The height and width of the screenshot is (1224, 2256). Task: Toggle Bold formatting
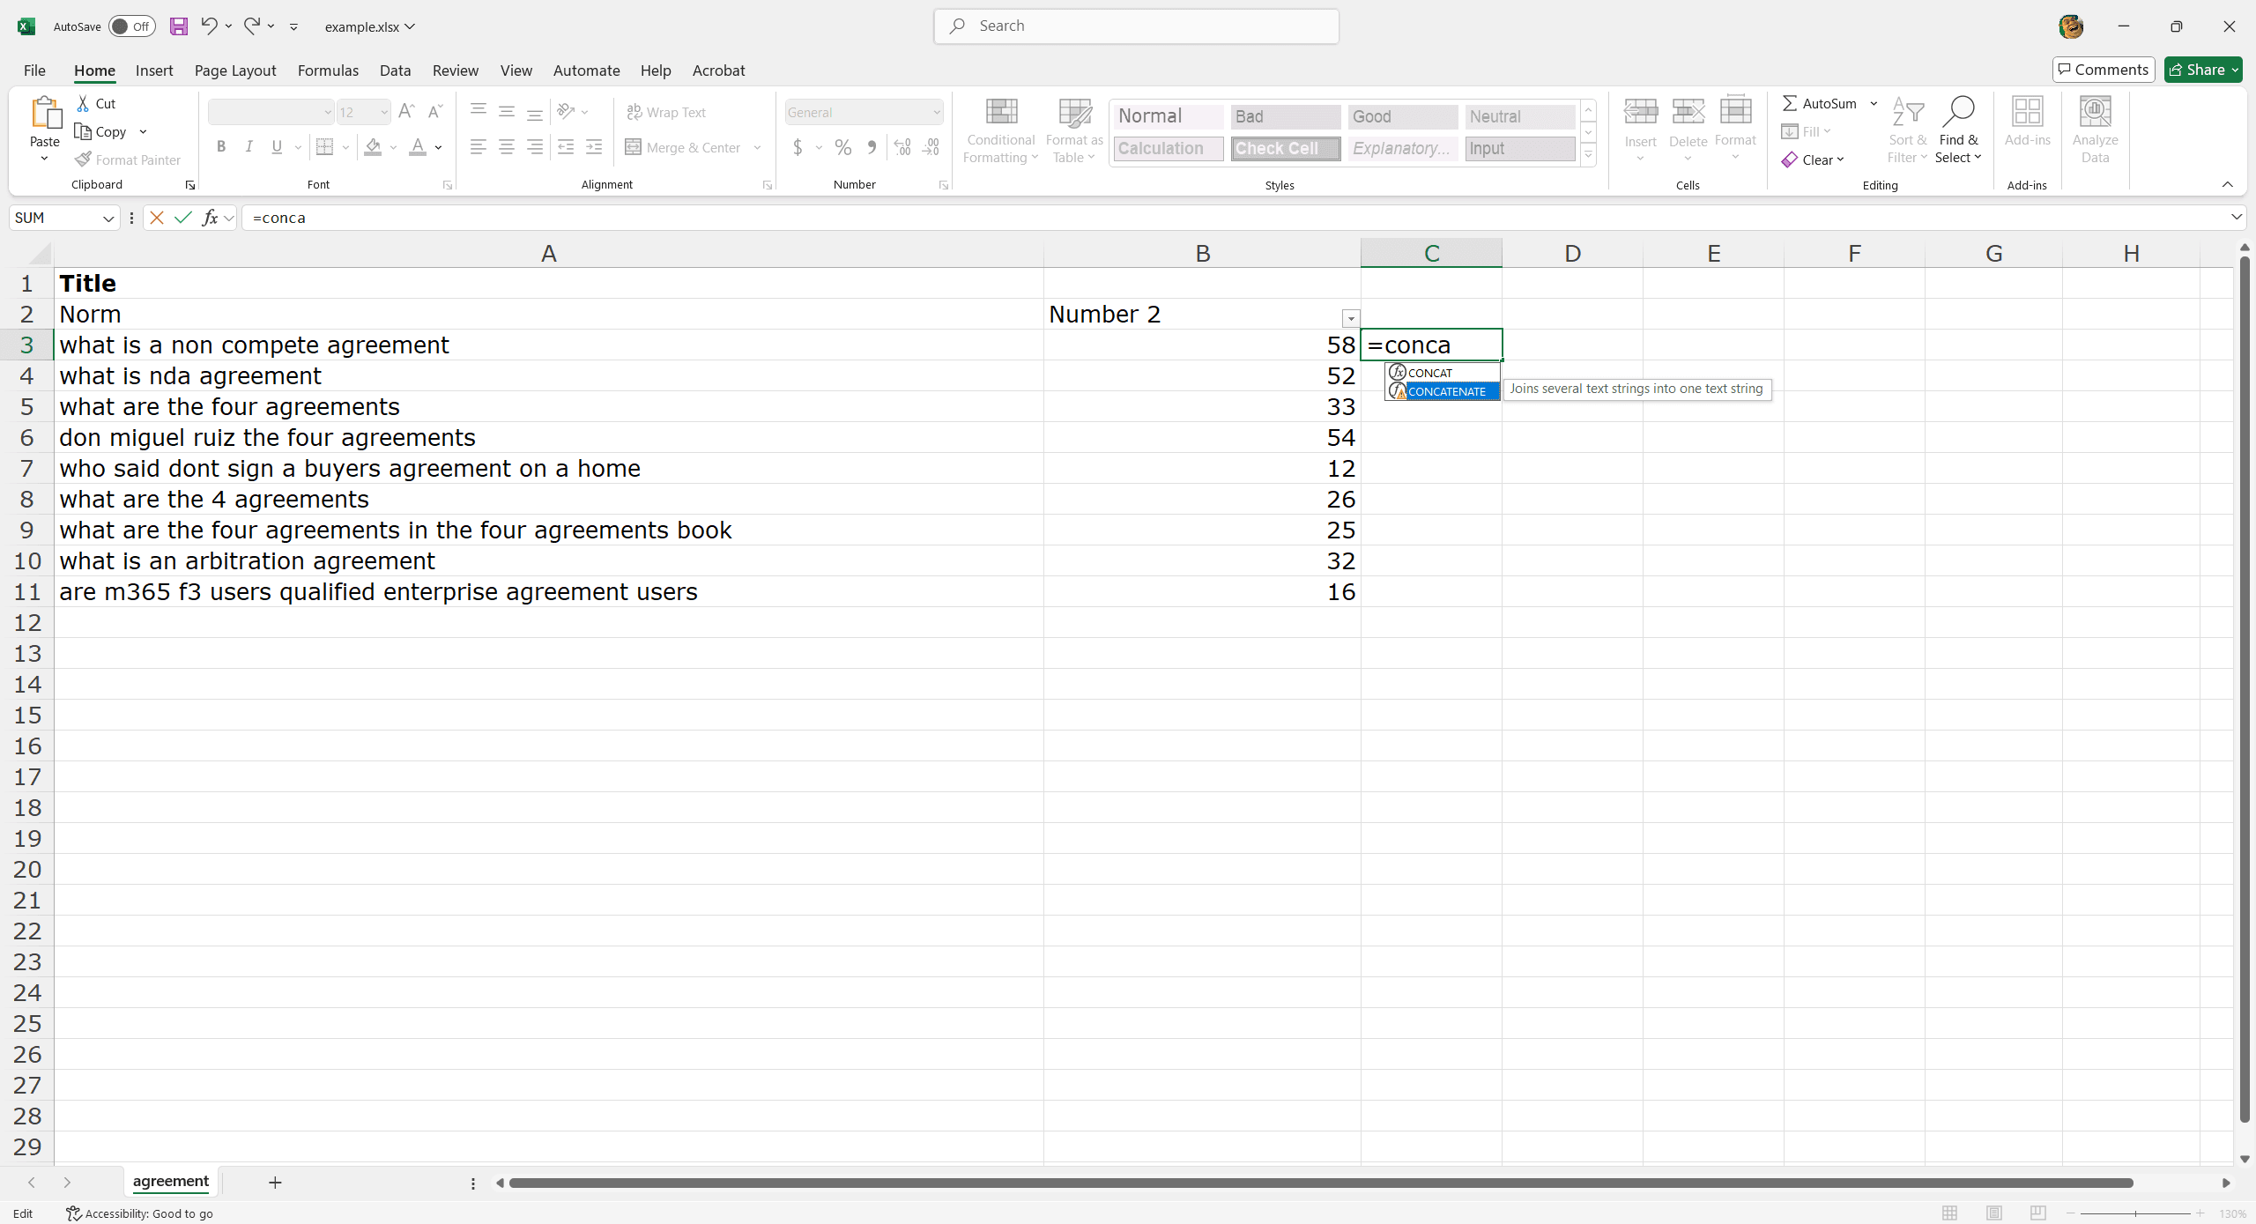tap(221, 147)
